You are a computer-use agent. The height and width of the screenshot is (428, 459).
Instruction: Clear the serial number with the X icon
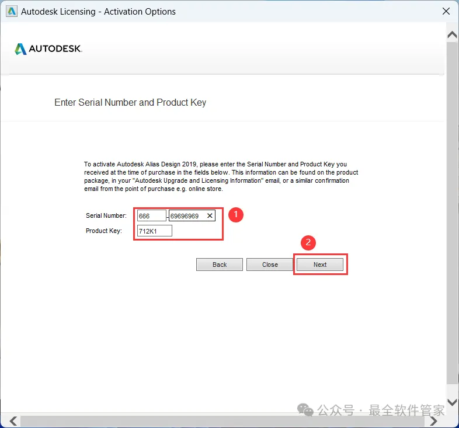(x=210, y=216)
